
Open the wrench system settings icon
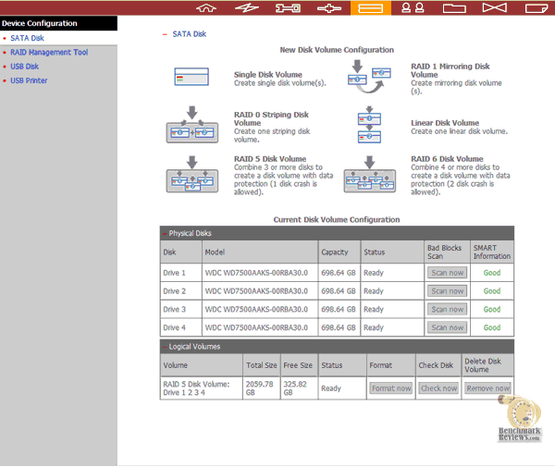click(288, 7)
